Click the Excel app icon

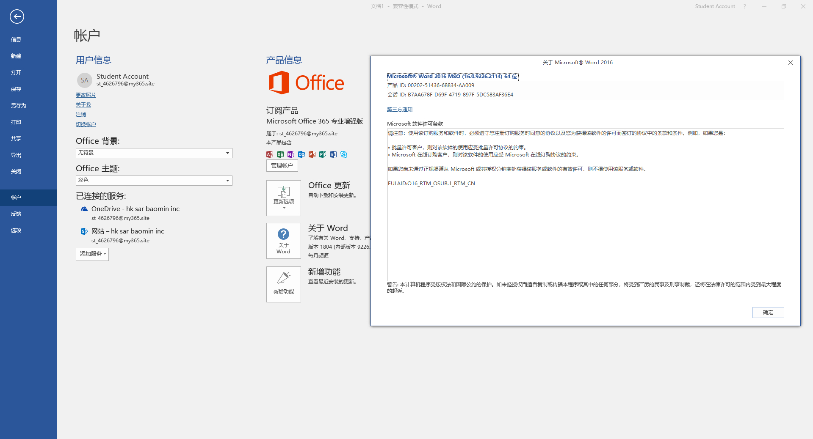tap(280, 154)
